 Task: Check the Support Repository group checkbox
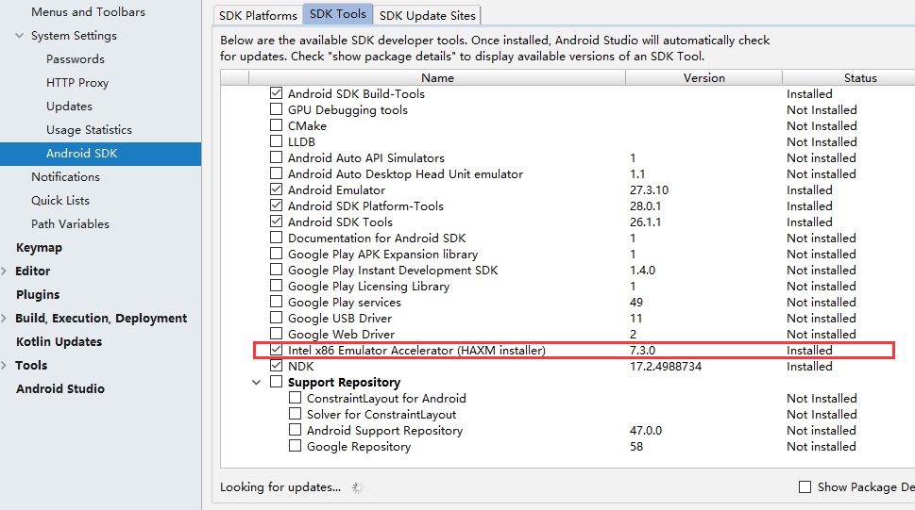tap(276, 382)
